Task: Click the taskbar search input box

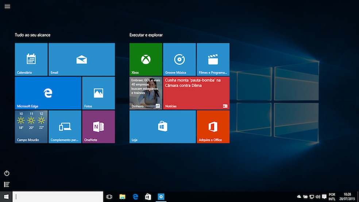Action: click(x=58, y=197)
